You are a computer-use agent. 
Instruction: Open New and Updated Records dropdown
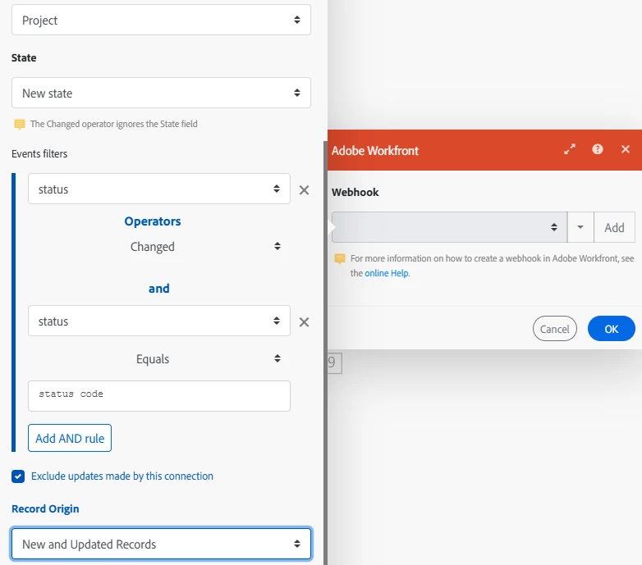[x=161, y=544]
